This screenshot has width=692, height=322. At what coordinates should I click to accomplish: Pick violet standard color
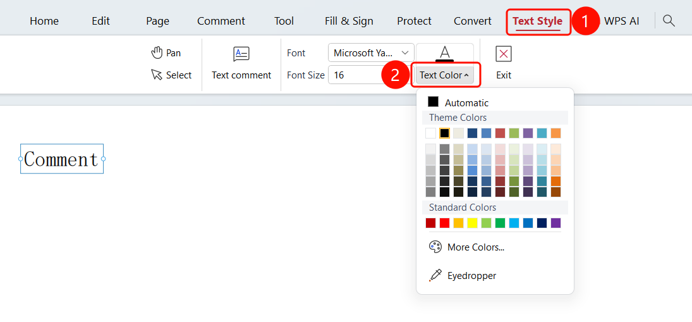click(x=555, y=223)
